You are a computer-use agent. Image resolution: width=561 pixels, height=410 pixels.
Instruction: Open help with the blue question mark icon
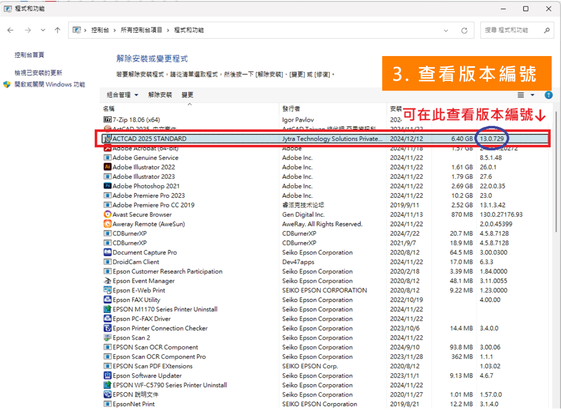tap(549, 95)
